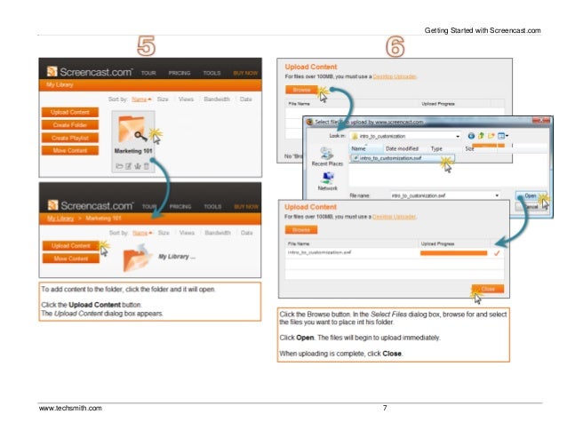Sort by Size on the My Library page
The height and width of the screenshot is (438, 567).
point(163,99)
